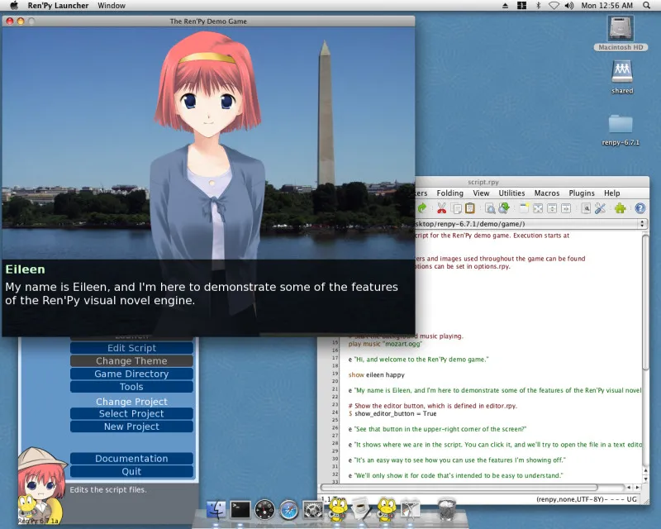661x529 pixels.
Task: Click the Find magnifier icon in editor toolbar
Action: 489,208
